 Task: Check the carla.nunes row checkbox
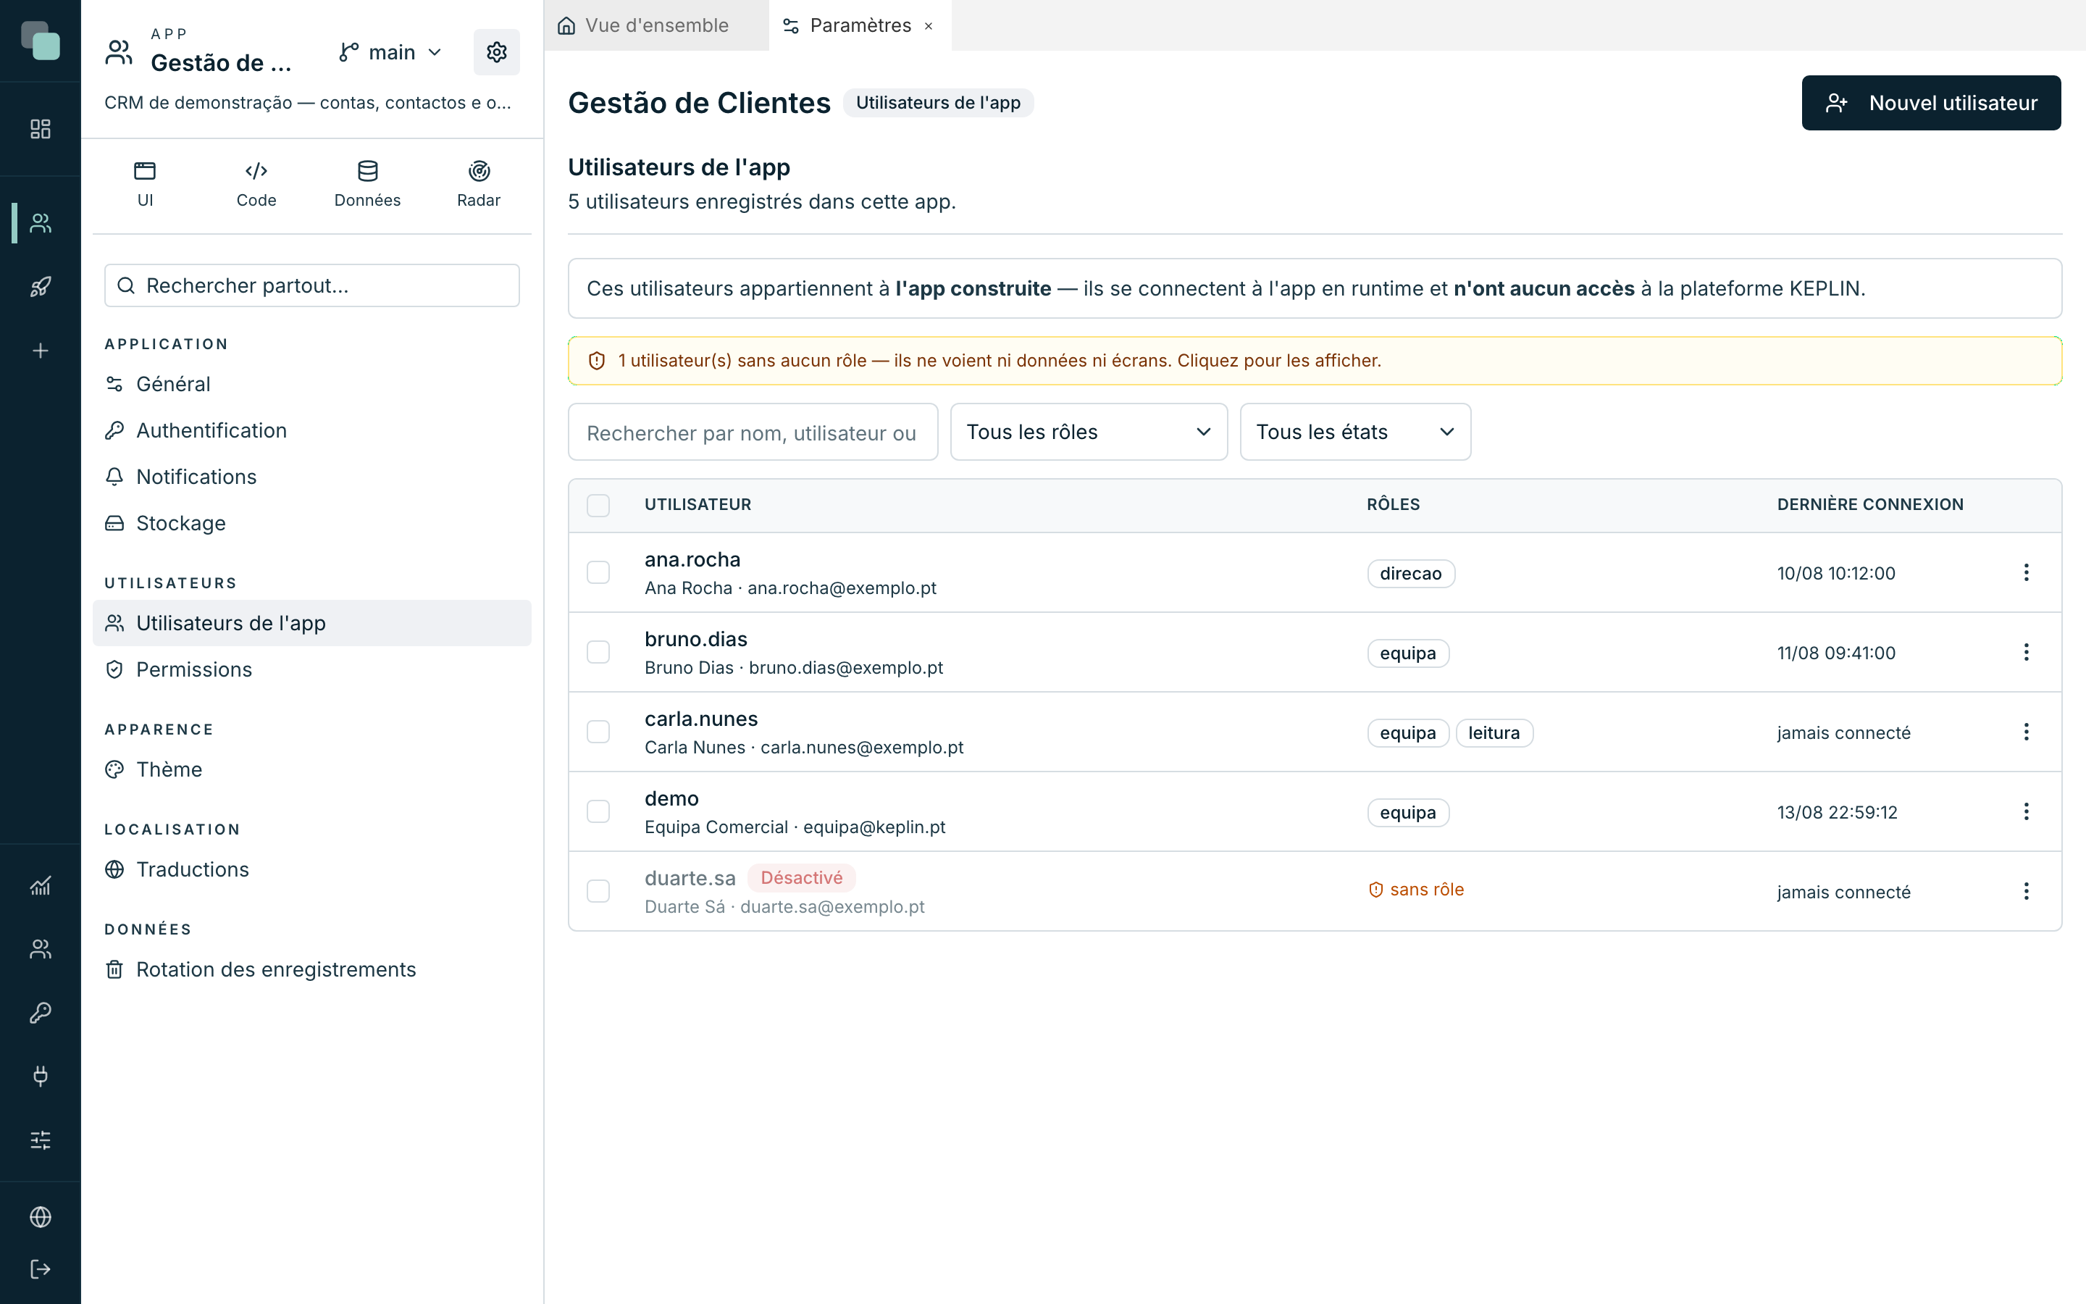click(598, 732)
